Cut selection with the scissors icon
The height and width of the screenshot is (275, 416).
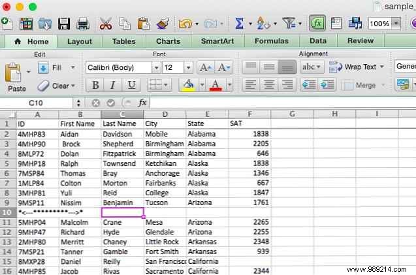tap(106, 24)
